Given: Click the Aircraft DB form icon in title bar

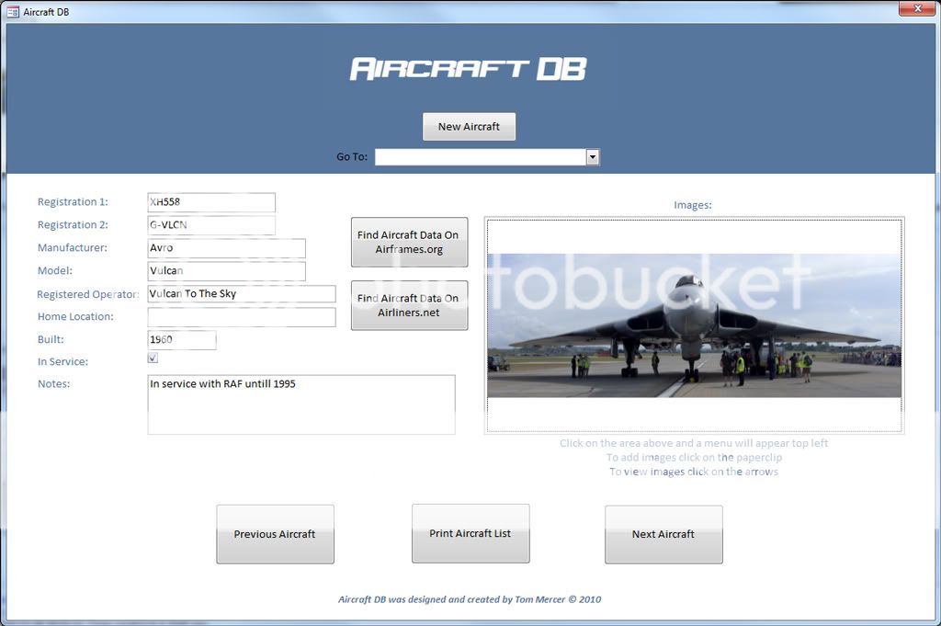Looking at the screenshot, I should (x=11, y=11).
